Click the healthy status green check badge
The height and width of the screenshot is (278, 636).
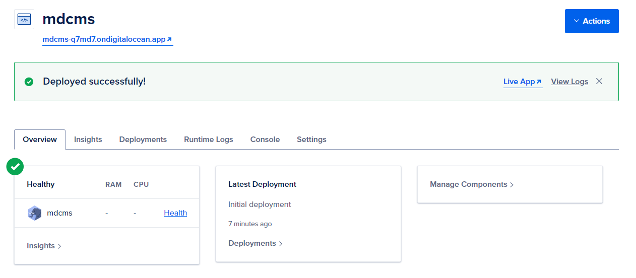[x=15, y=166]
